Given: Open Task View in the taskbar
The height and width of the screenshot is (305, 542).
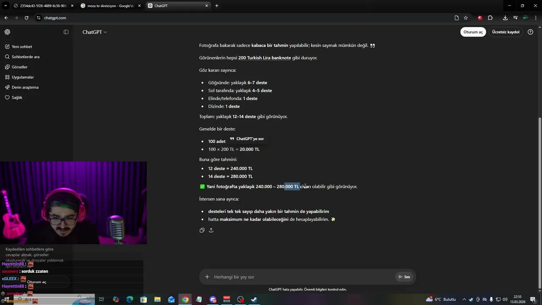Looking at the screenshot, I should [102, 299].
